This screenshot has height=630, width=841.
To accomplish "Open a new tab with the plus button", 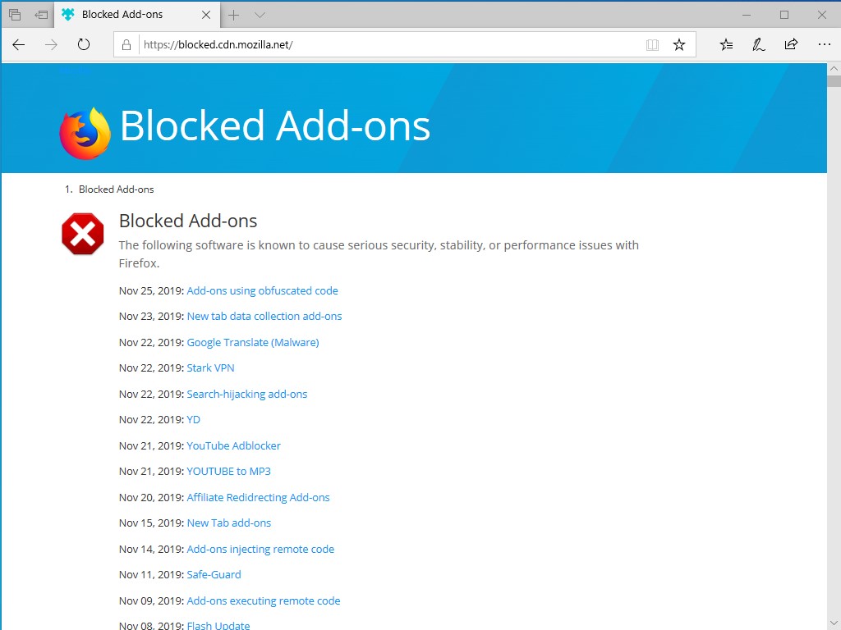I will [x=235, y=14].
